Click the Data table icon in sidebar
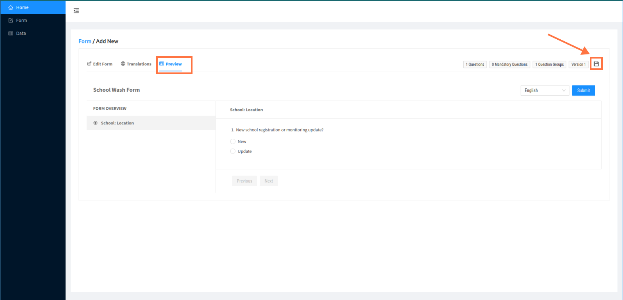The width and height of the screenshot is (623, 300). (11, 34)
